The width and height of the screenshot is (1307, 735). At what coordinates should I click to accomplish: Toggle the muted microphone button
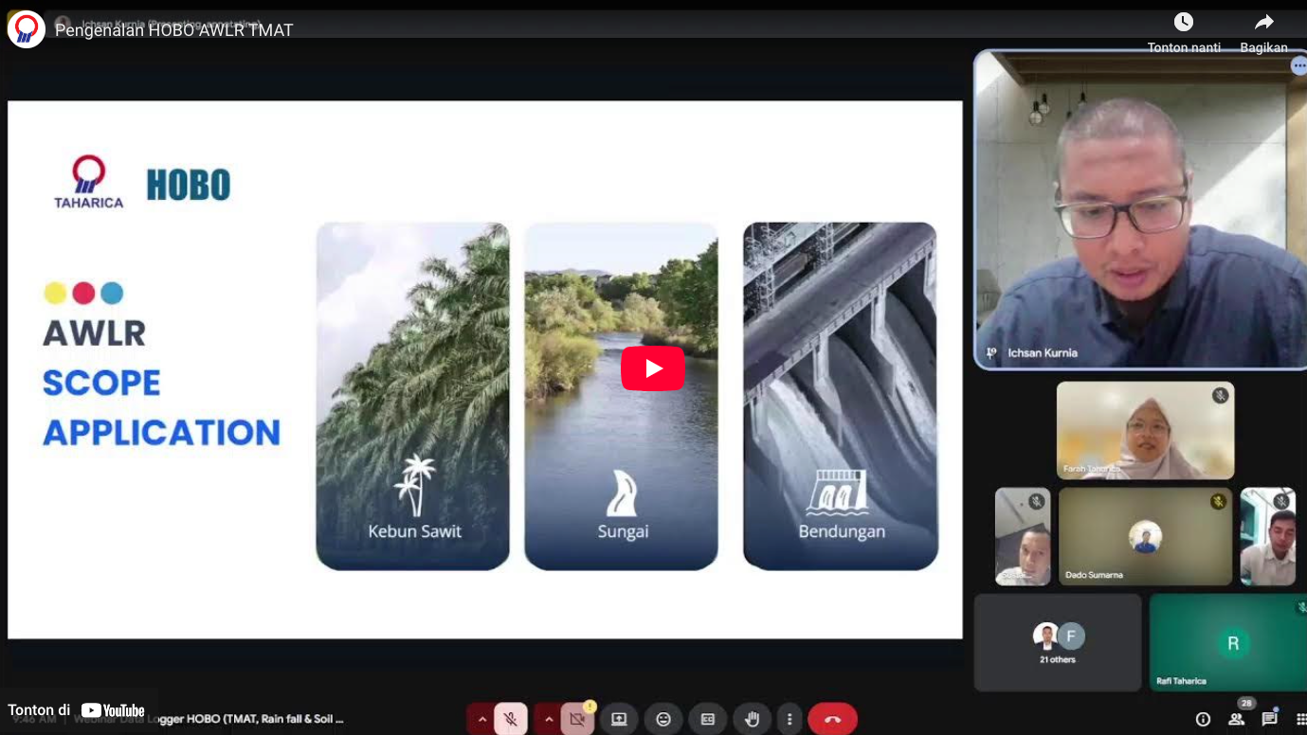pos(511,720)
